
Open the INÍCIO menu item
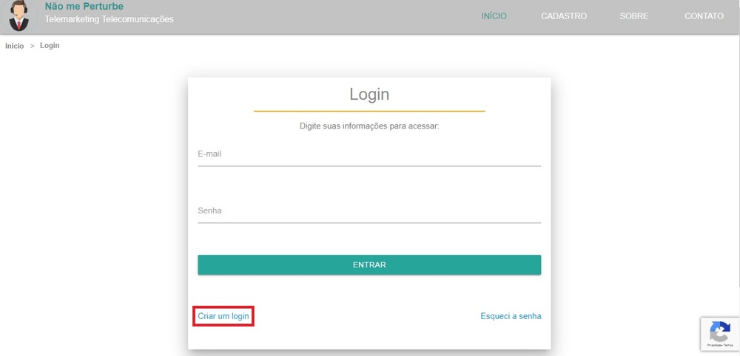pos(494,16)
